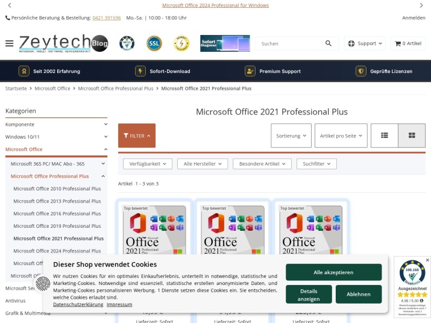
Task: Click the Geprüfte Lizenzen shield icon
Action: (360, 71)
